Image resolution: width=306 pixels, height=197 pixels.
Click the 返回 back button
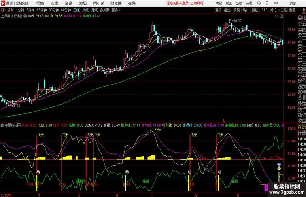292,10
